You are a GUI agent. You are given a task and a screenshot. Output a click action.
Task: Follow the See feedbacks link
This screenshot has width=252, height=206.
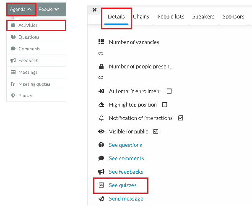coord(126,172)
